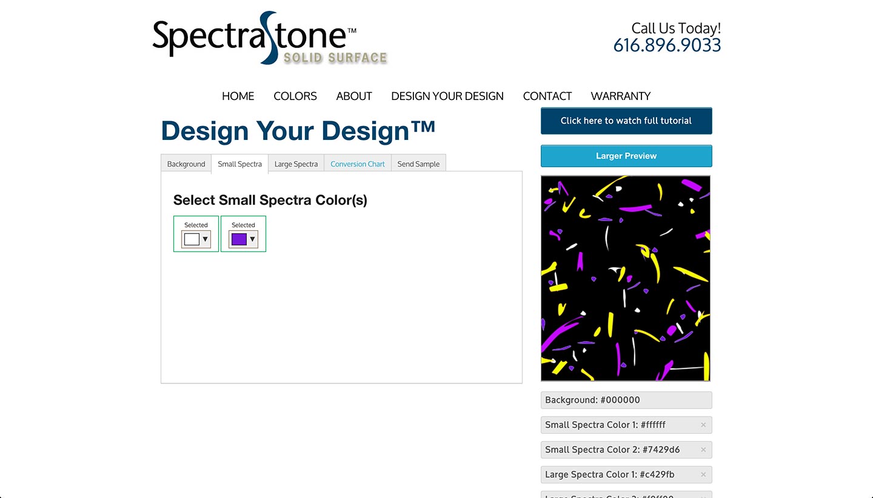Click Small Spectra Color 2: #7429d6 text
This screenshot has height=498, width=873.
tap(612, 450)
